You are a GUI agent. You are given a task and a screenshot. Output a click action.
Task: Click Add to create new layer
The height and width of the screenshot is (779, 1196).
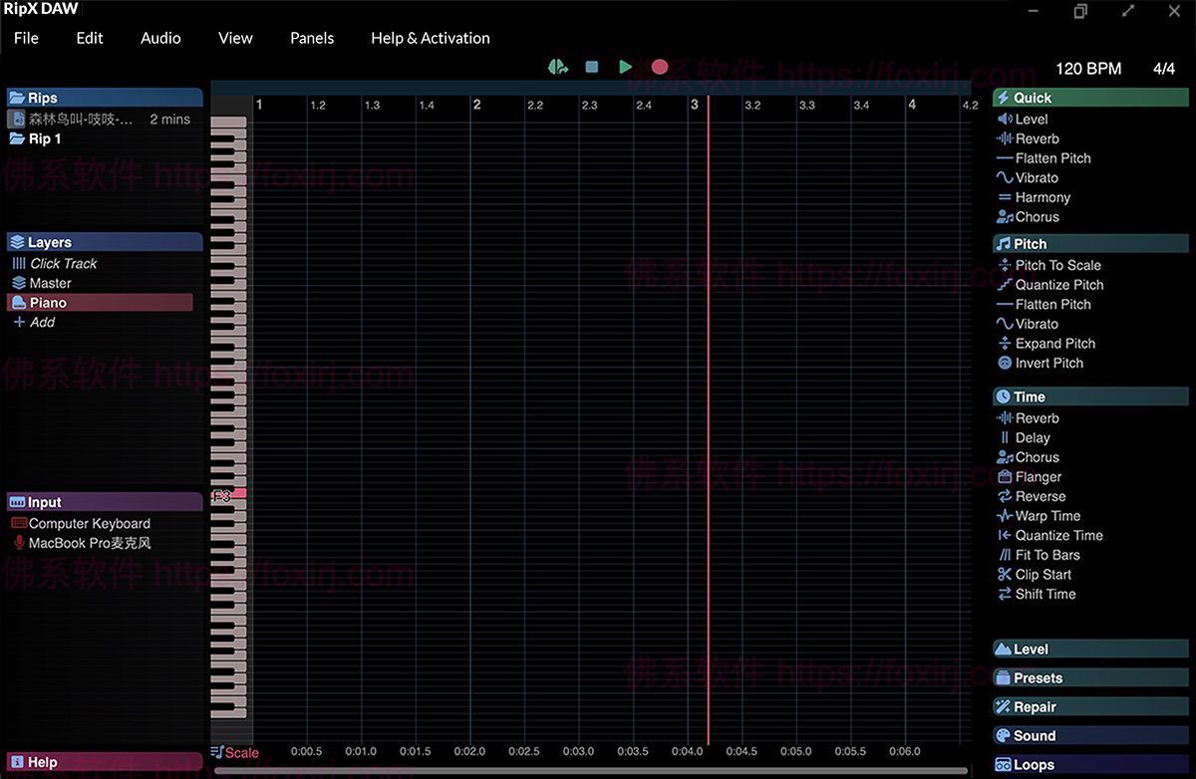[42, 323]
